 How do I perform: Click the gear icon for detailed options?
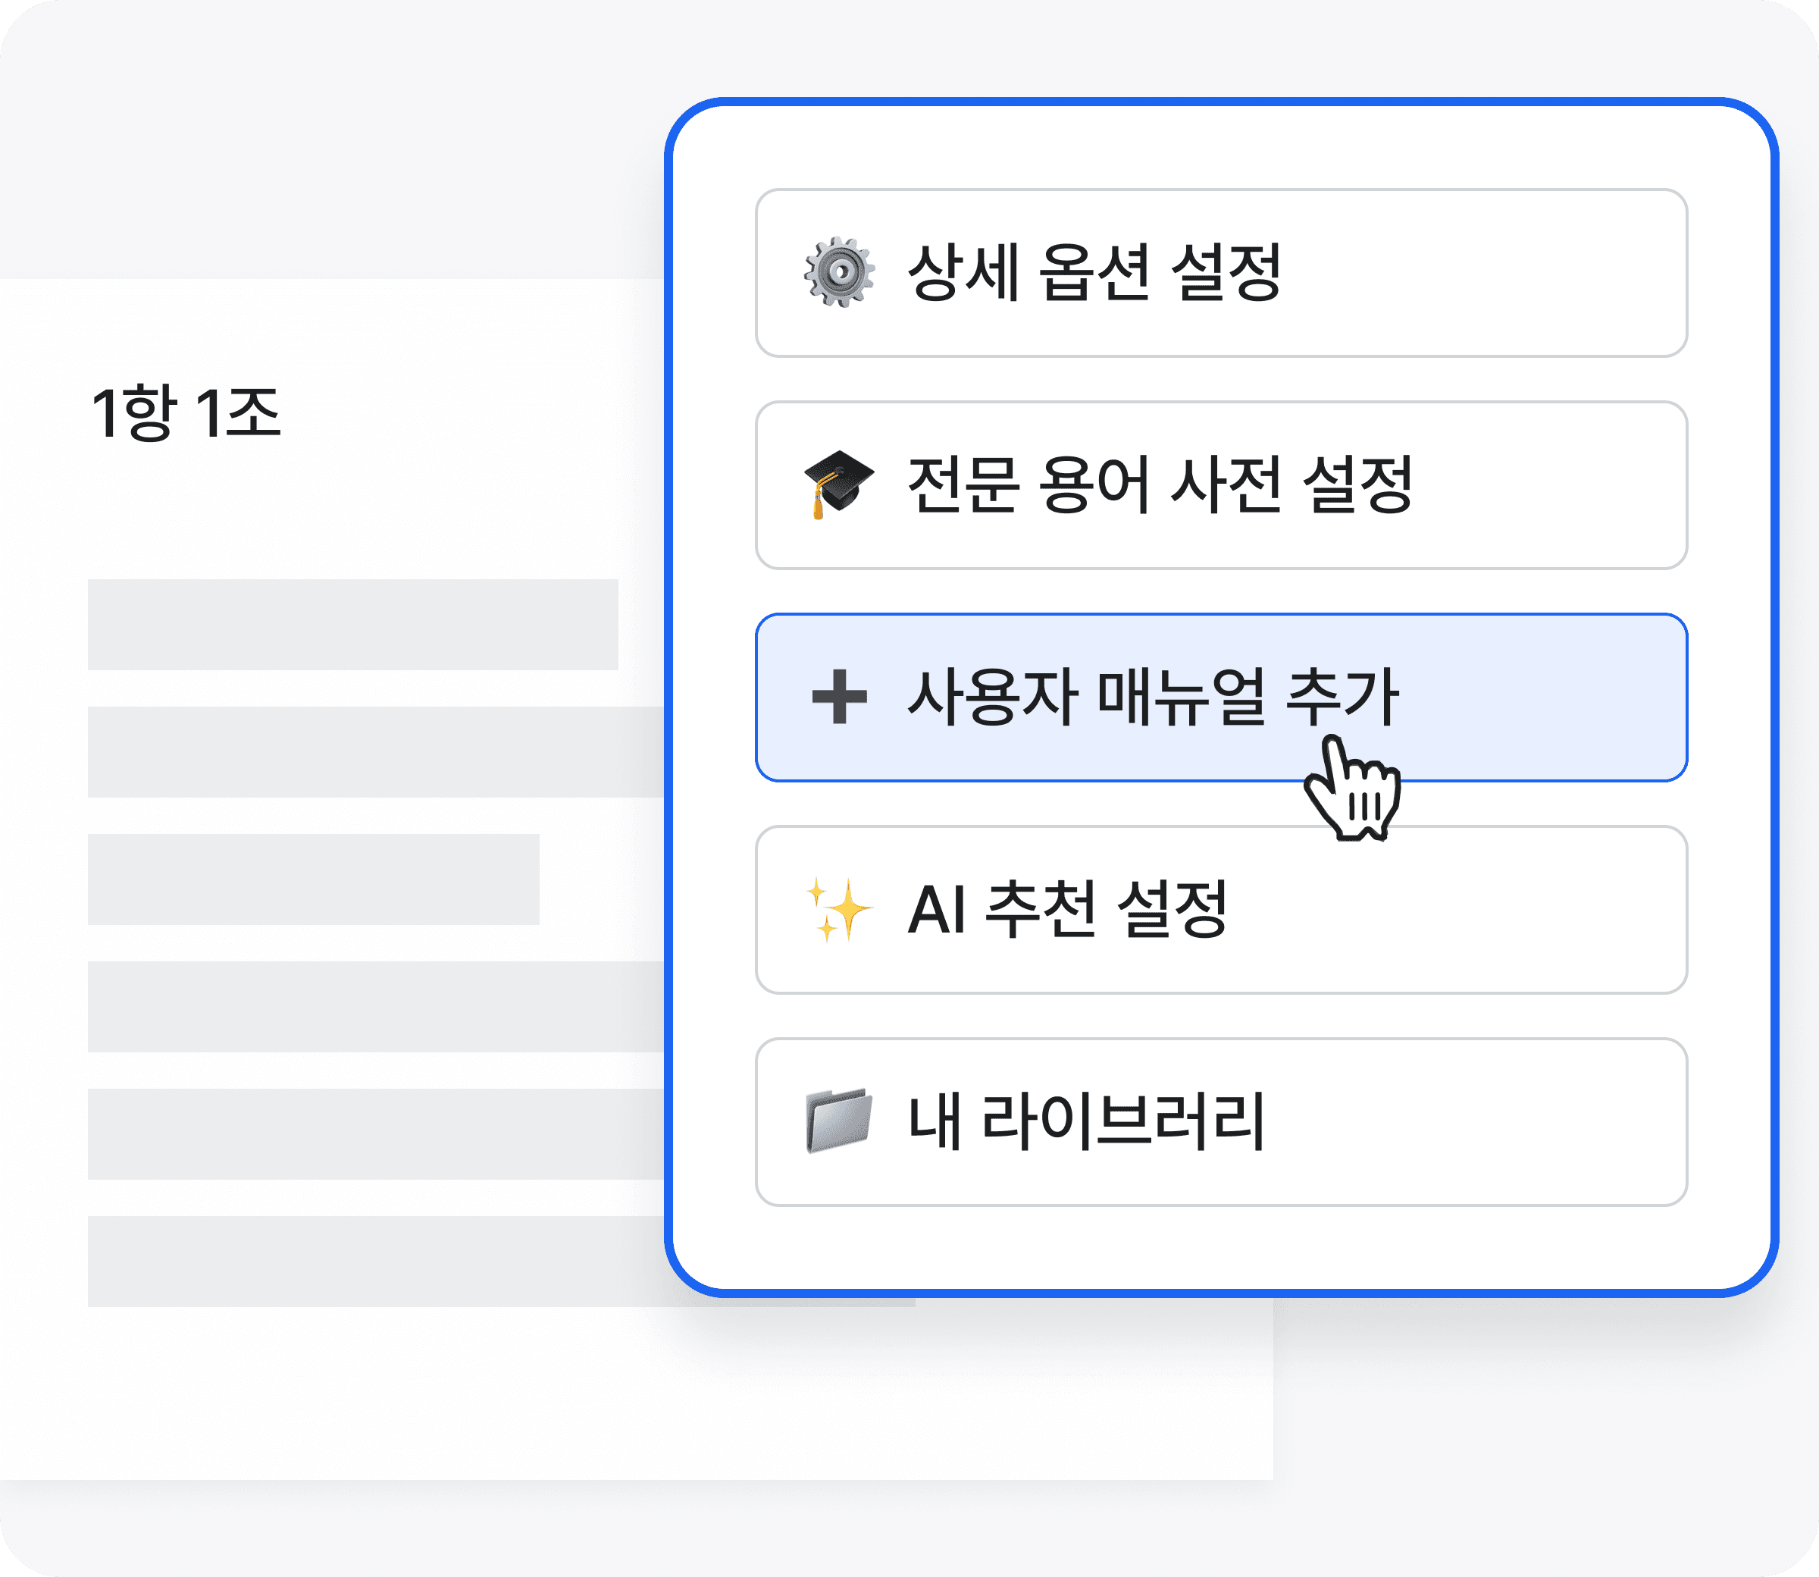pyautogui.click(x=839, y=272)
